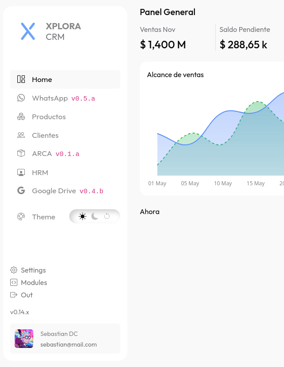284x367 pixels.
Task: Click the Ventas Nov $1,400 M value
Action: click(163, 44)
